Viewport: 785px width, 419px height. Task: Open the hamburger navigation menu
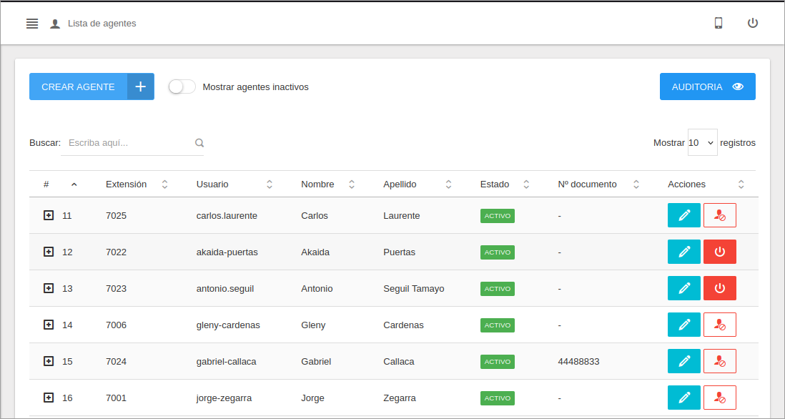(x=32, y=23)
